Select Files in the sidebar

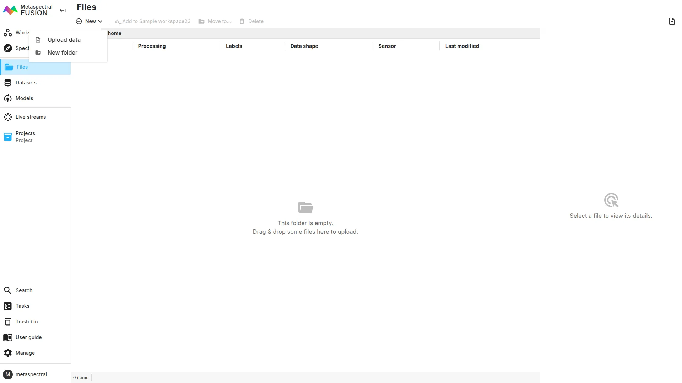[22, 67]
